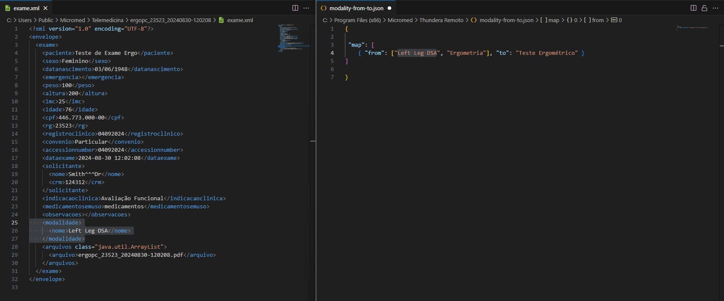This screenshot has width=724, height=301.
Task: Click the constant icon beside breadcrumb item 0
Action: click(614, 20)
